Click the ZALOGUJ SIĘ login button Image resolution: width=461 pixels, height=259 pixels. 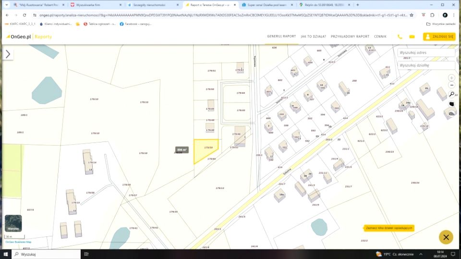pyautogui.click(x=439, y=37)
